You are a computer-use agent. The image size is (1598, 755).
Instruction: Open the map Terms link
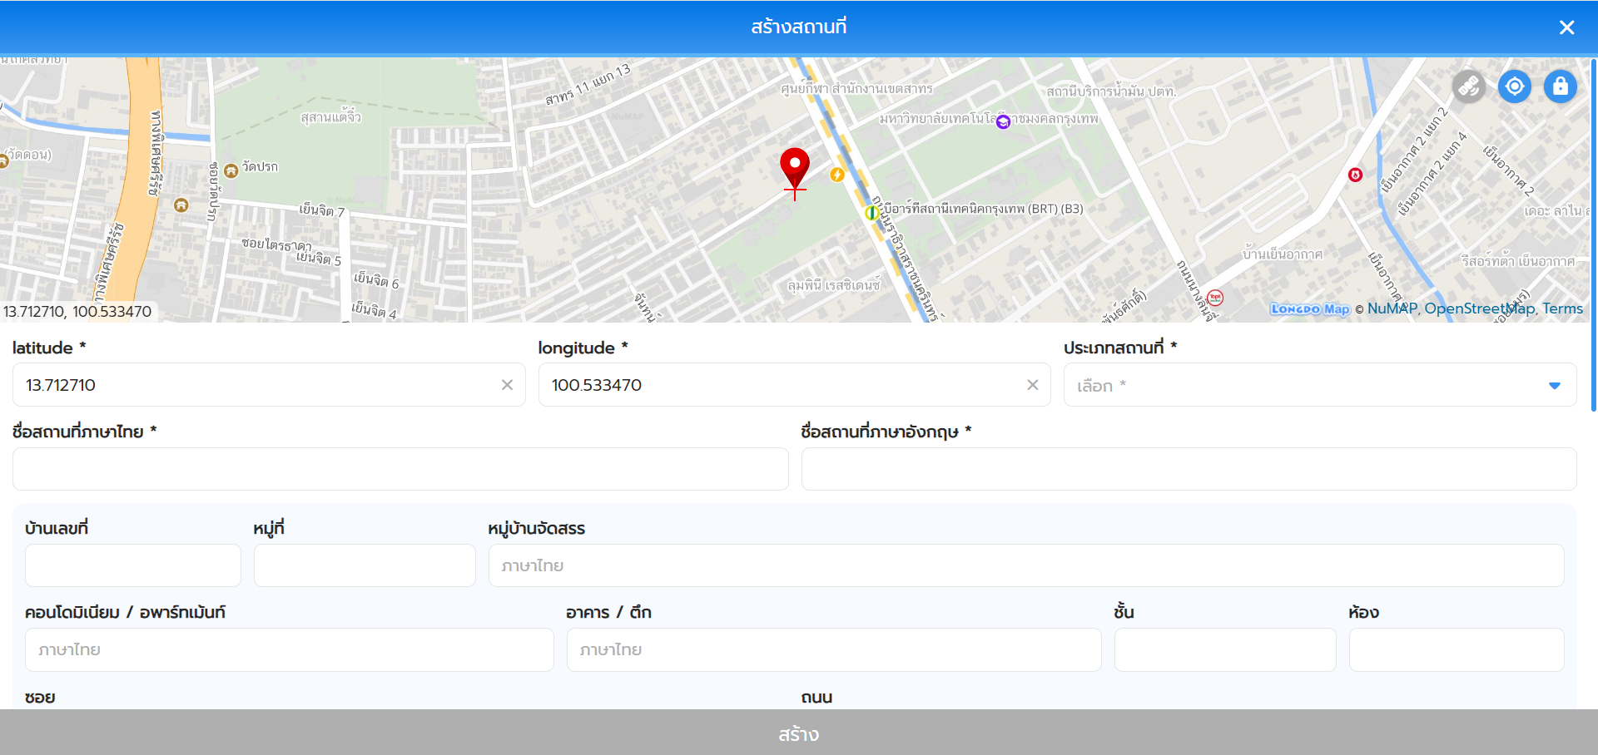[1562, 308]
